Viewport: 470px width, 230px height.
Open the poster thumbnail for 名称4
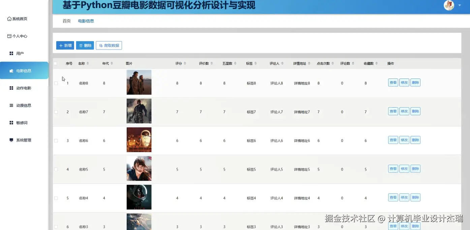pos(139,197)
